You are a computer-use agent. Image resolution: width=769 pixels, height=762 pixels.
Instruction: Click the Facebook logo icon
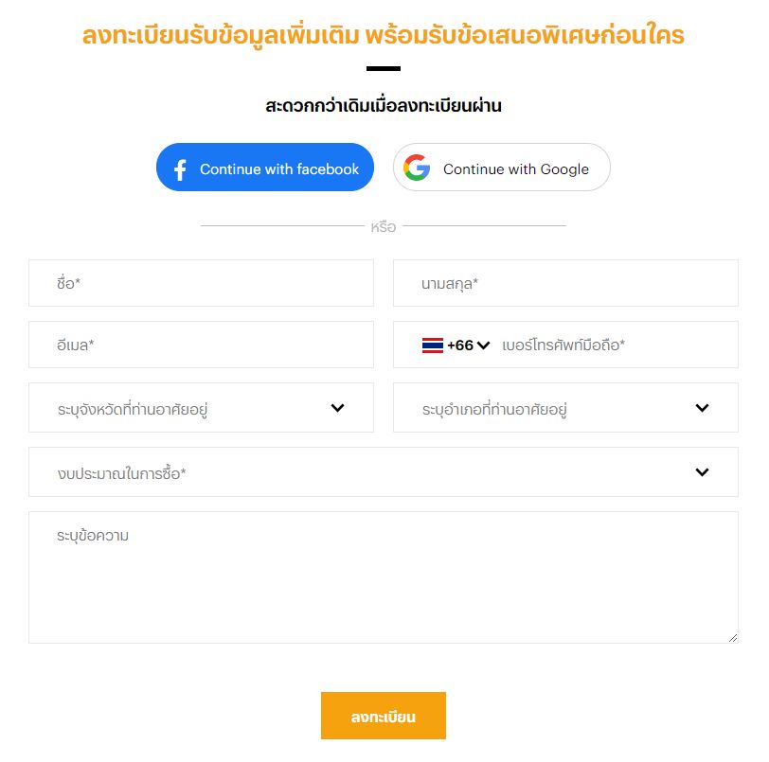(x=180, y=169)
